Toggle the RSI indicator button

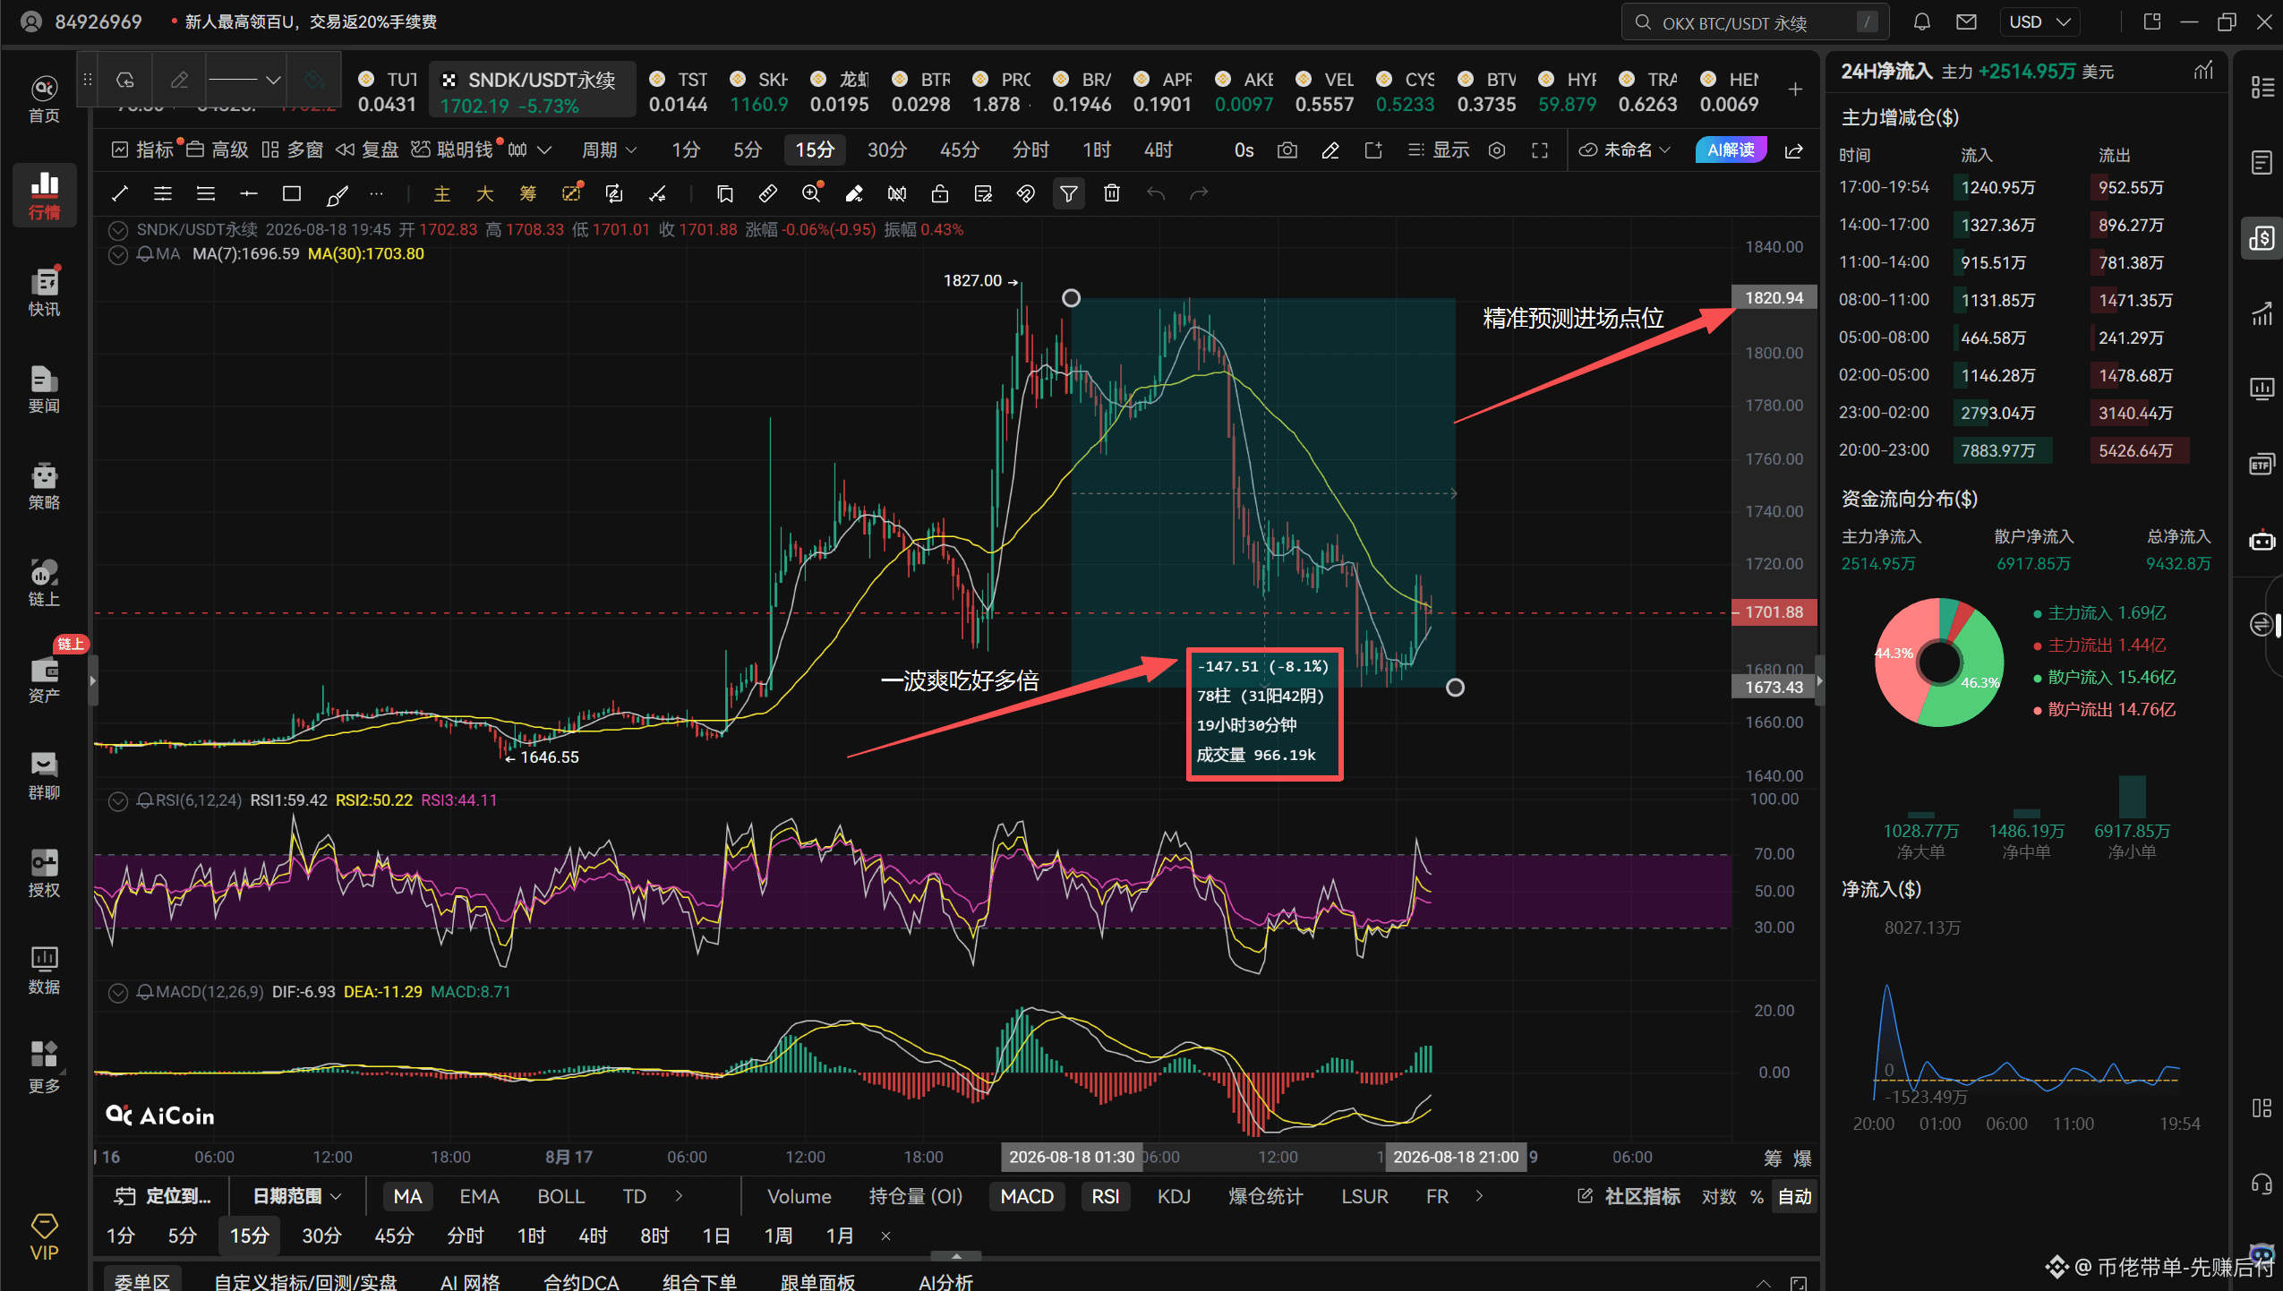click(x=1106, y=1196)
